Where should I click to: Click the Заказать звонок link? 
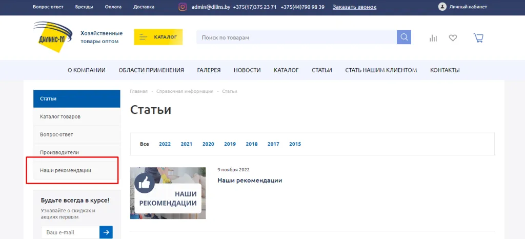pos(354,7)
